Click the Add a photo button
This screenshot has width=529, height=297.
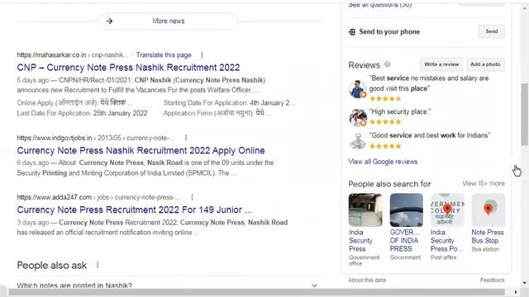coord(485,64)
